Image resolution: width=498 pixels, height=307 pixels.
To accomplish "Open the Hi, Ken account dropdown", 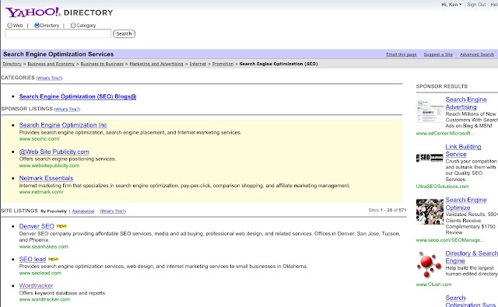I will point(451,5).
